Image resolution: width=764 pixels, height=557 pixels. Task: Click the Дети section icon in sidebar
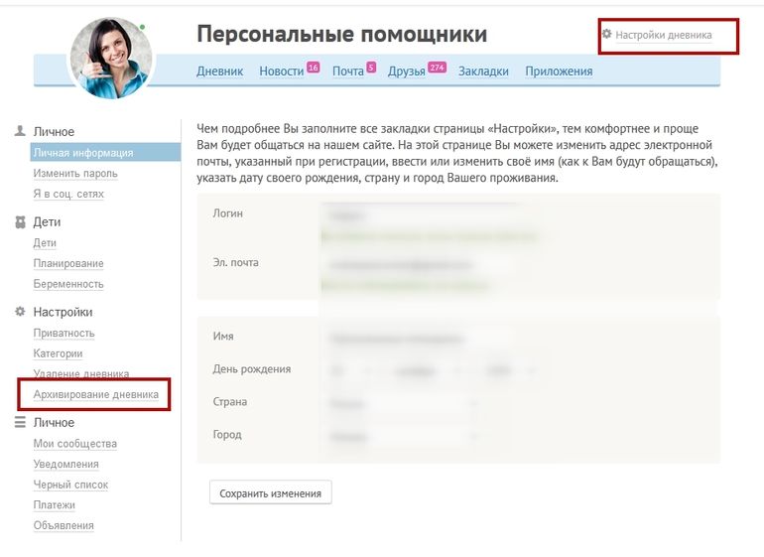point(20,222)
